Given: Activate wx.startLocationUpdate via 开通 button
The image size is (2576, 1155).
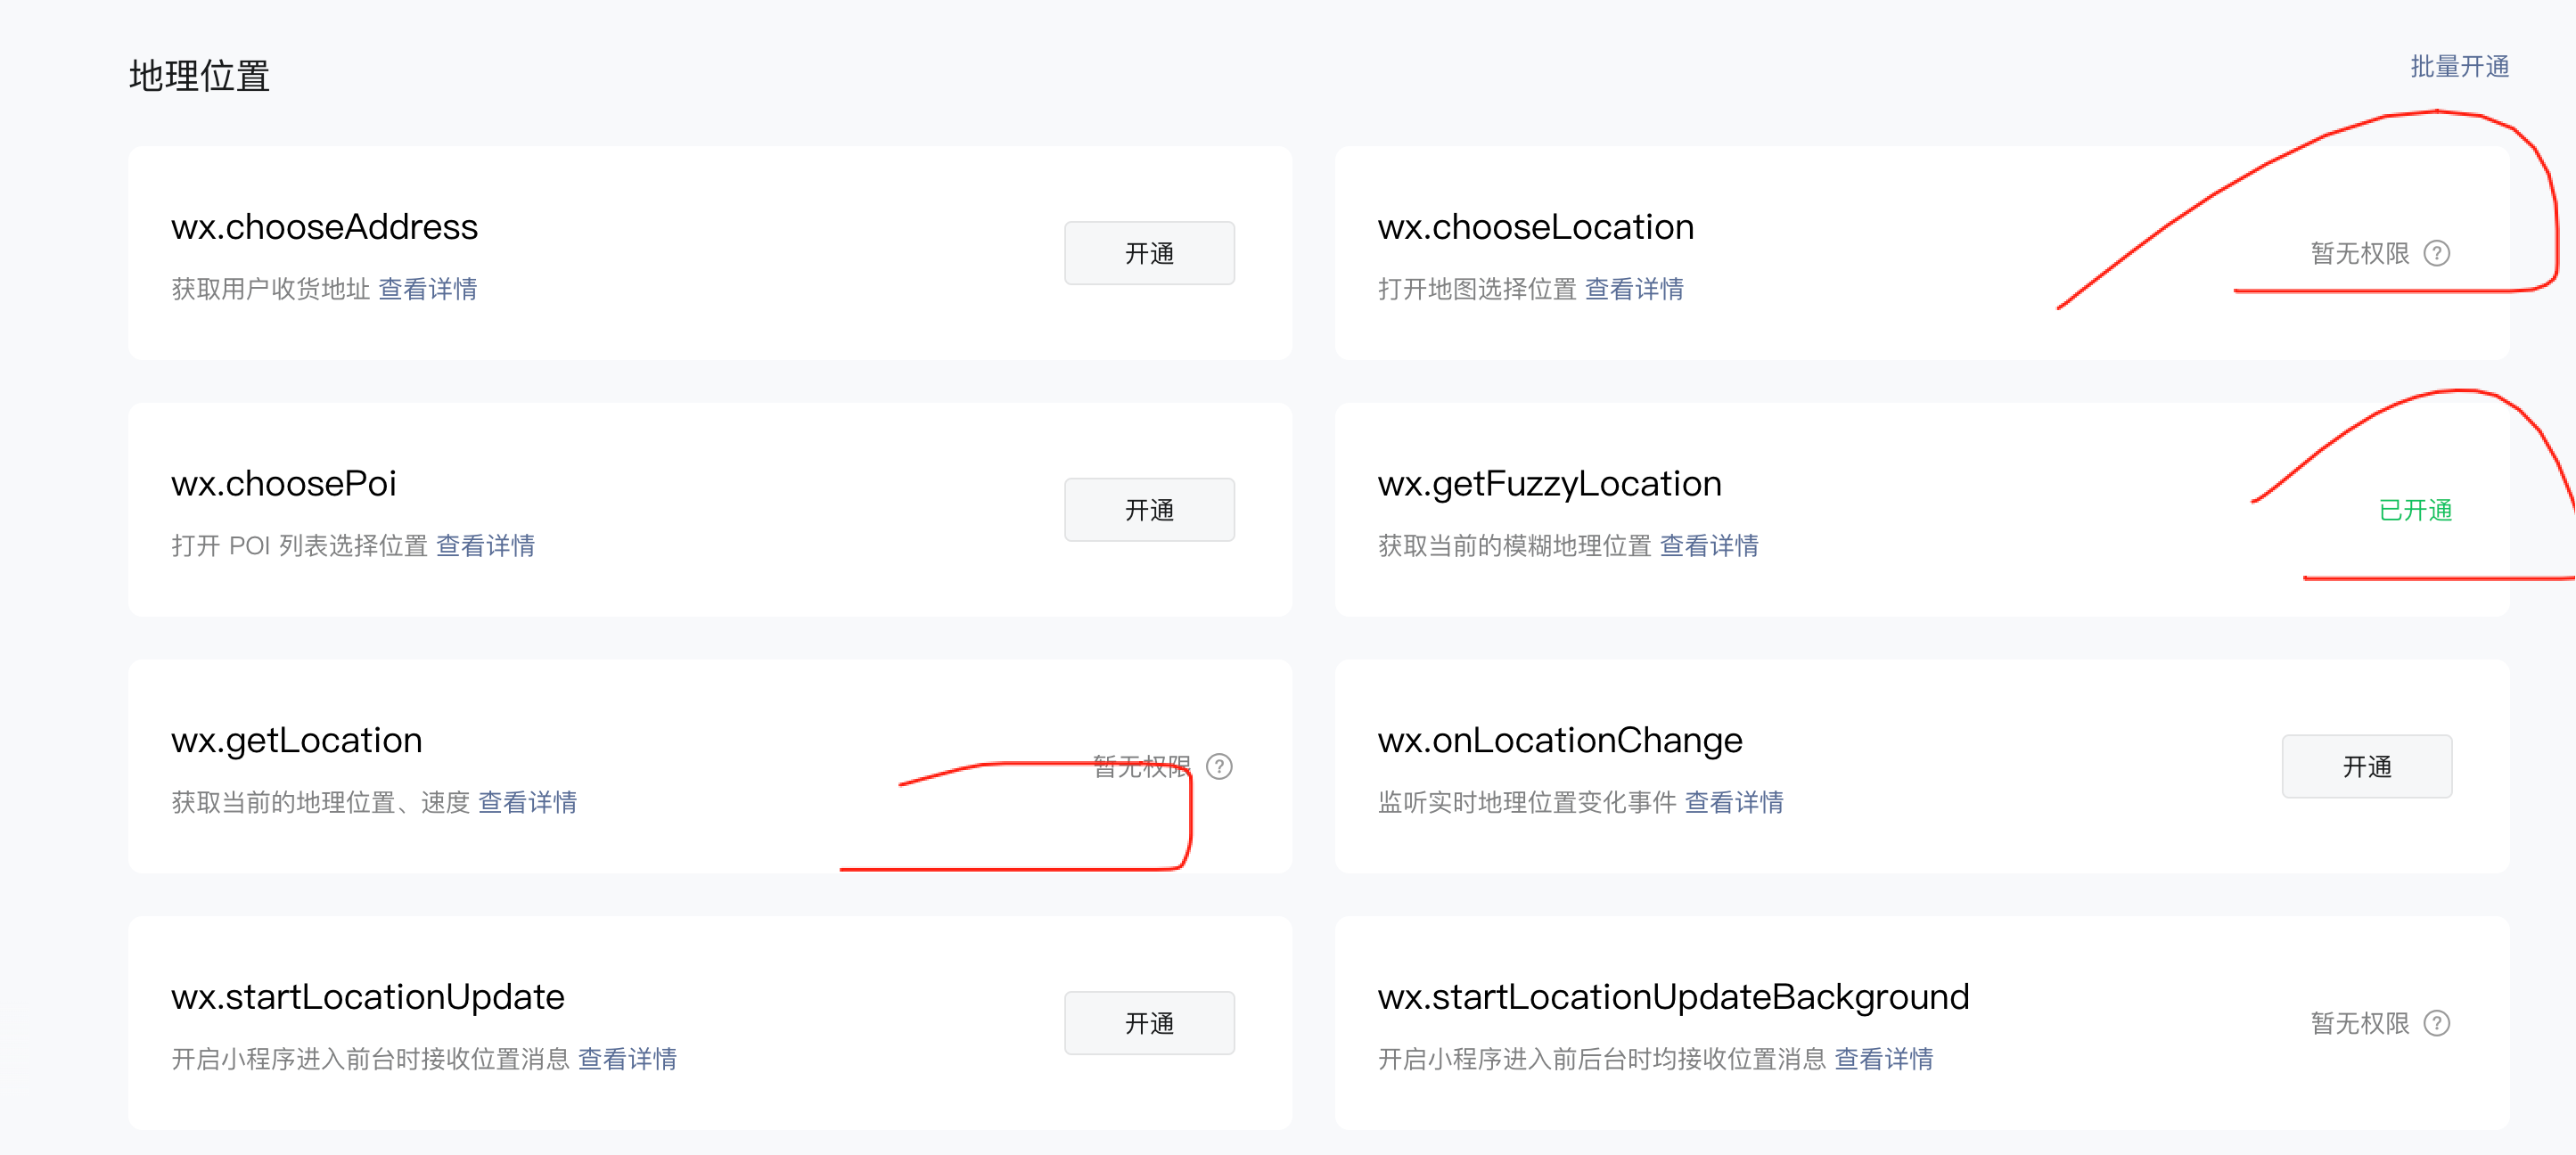Looking at the screenshot, I should click(1148, 1023).
